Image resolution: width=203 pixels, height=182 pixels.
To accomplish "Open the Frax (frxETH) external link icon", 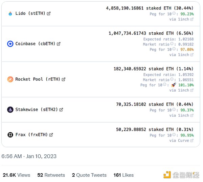I will pyautogui.click(x=51, y=135).
